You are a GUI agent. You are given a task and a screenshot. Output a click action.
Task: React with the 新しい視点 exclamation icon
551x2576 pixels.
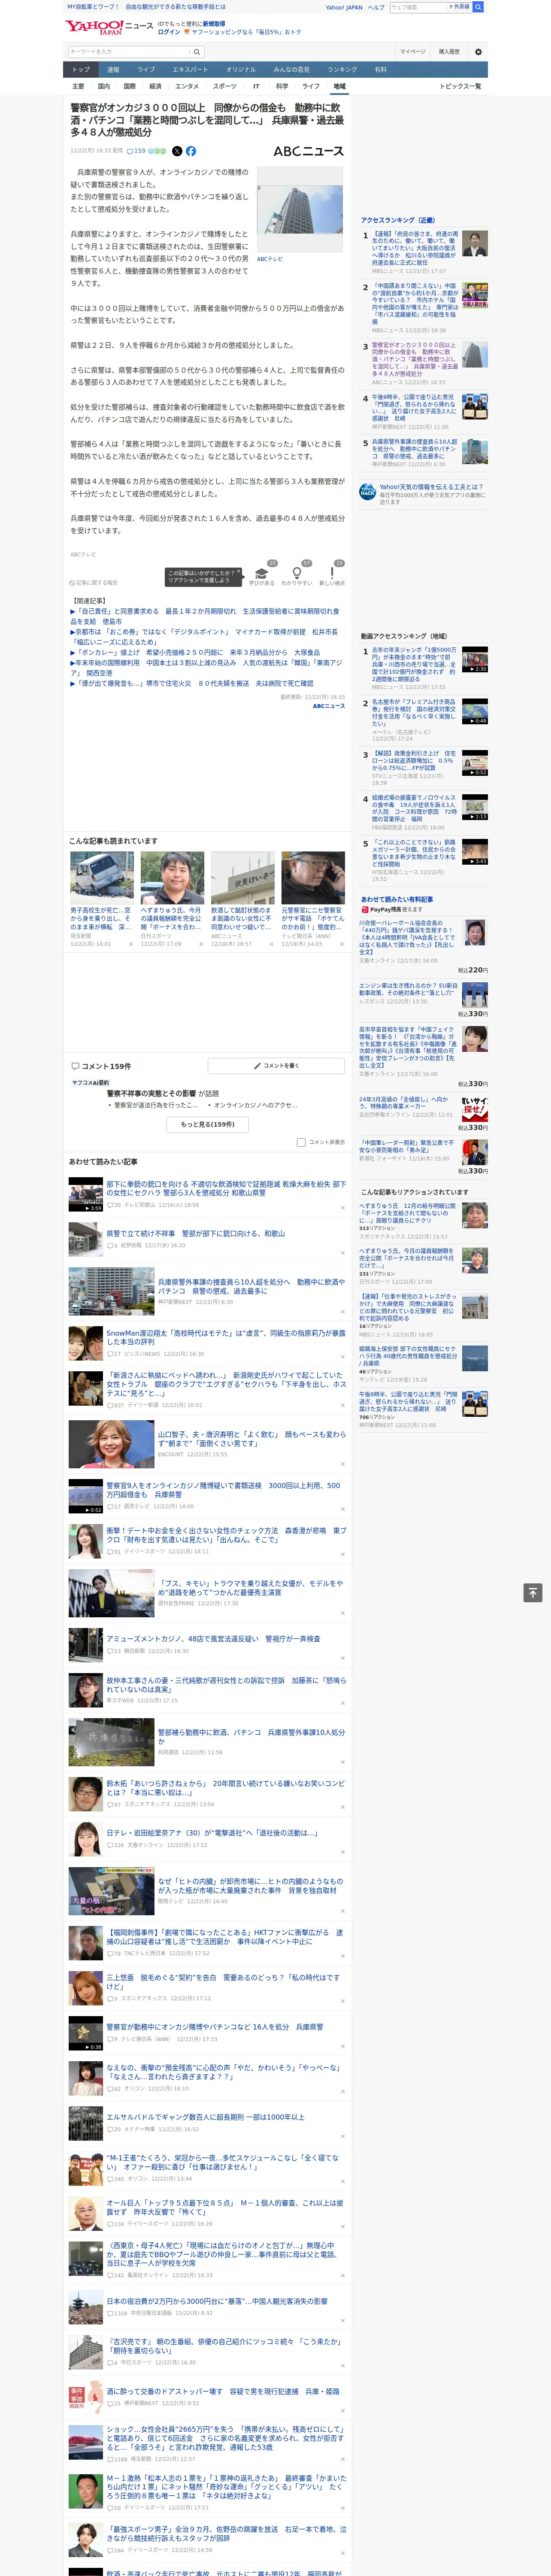[x=332, y=573]
